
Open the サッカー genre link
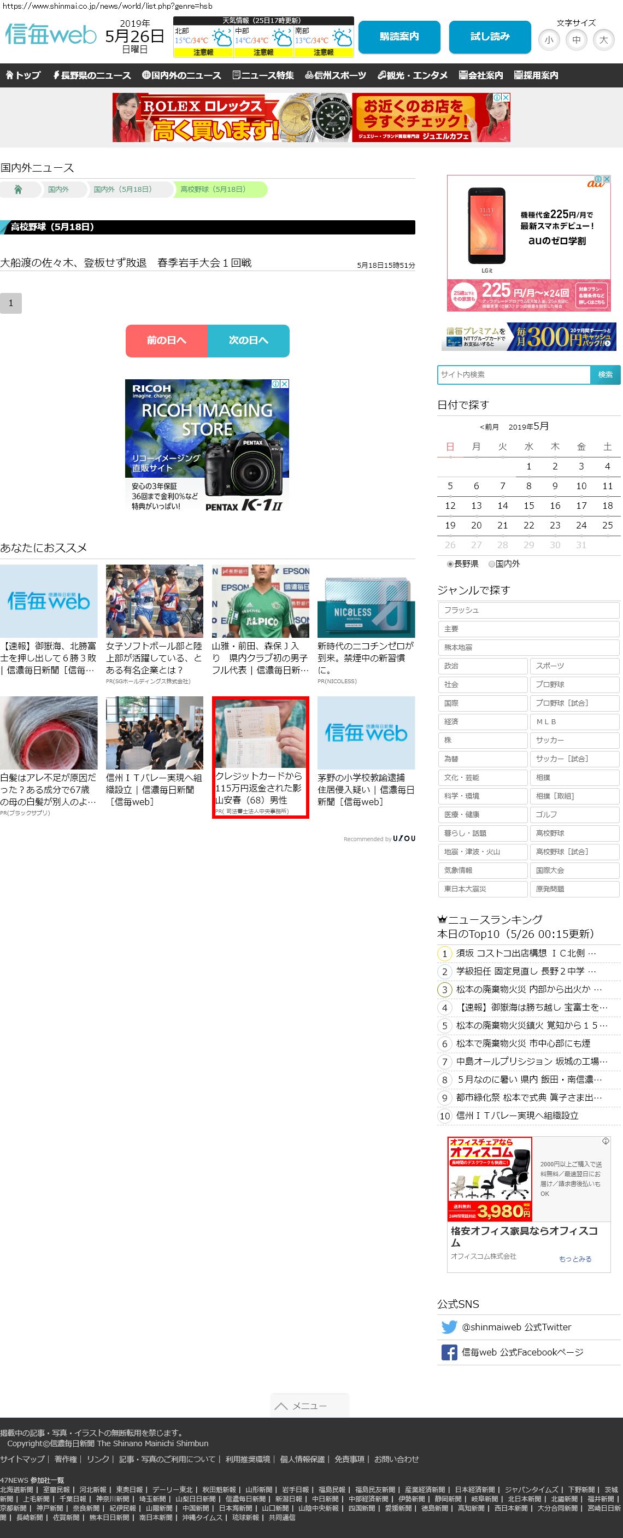575,741
